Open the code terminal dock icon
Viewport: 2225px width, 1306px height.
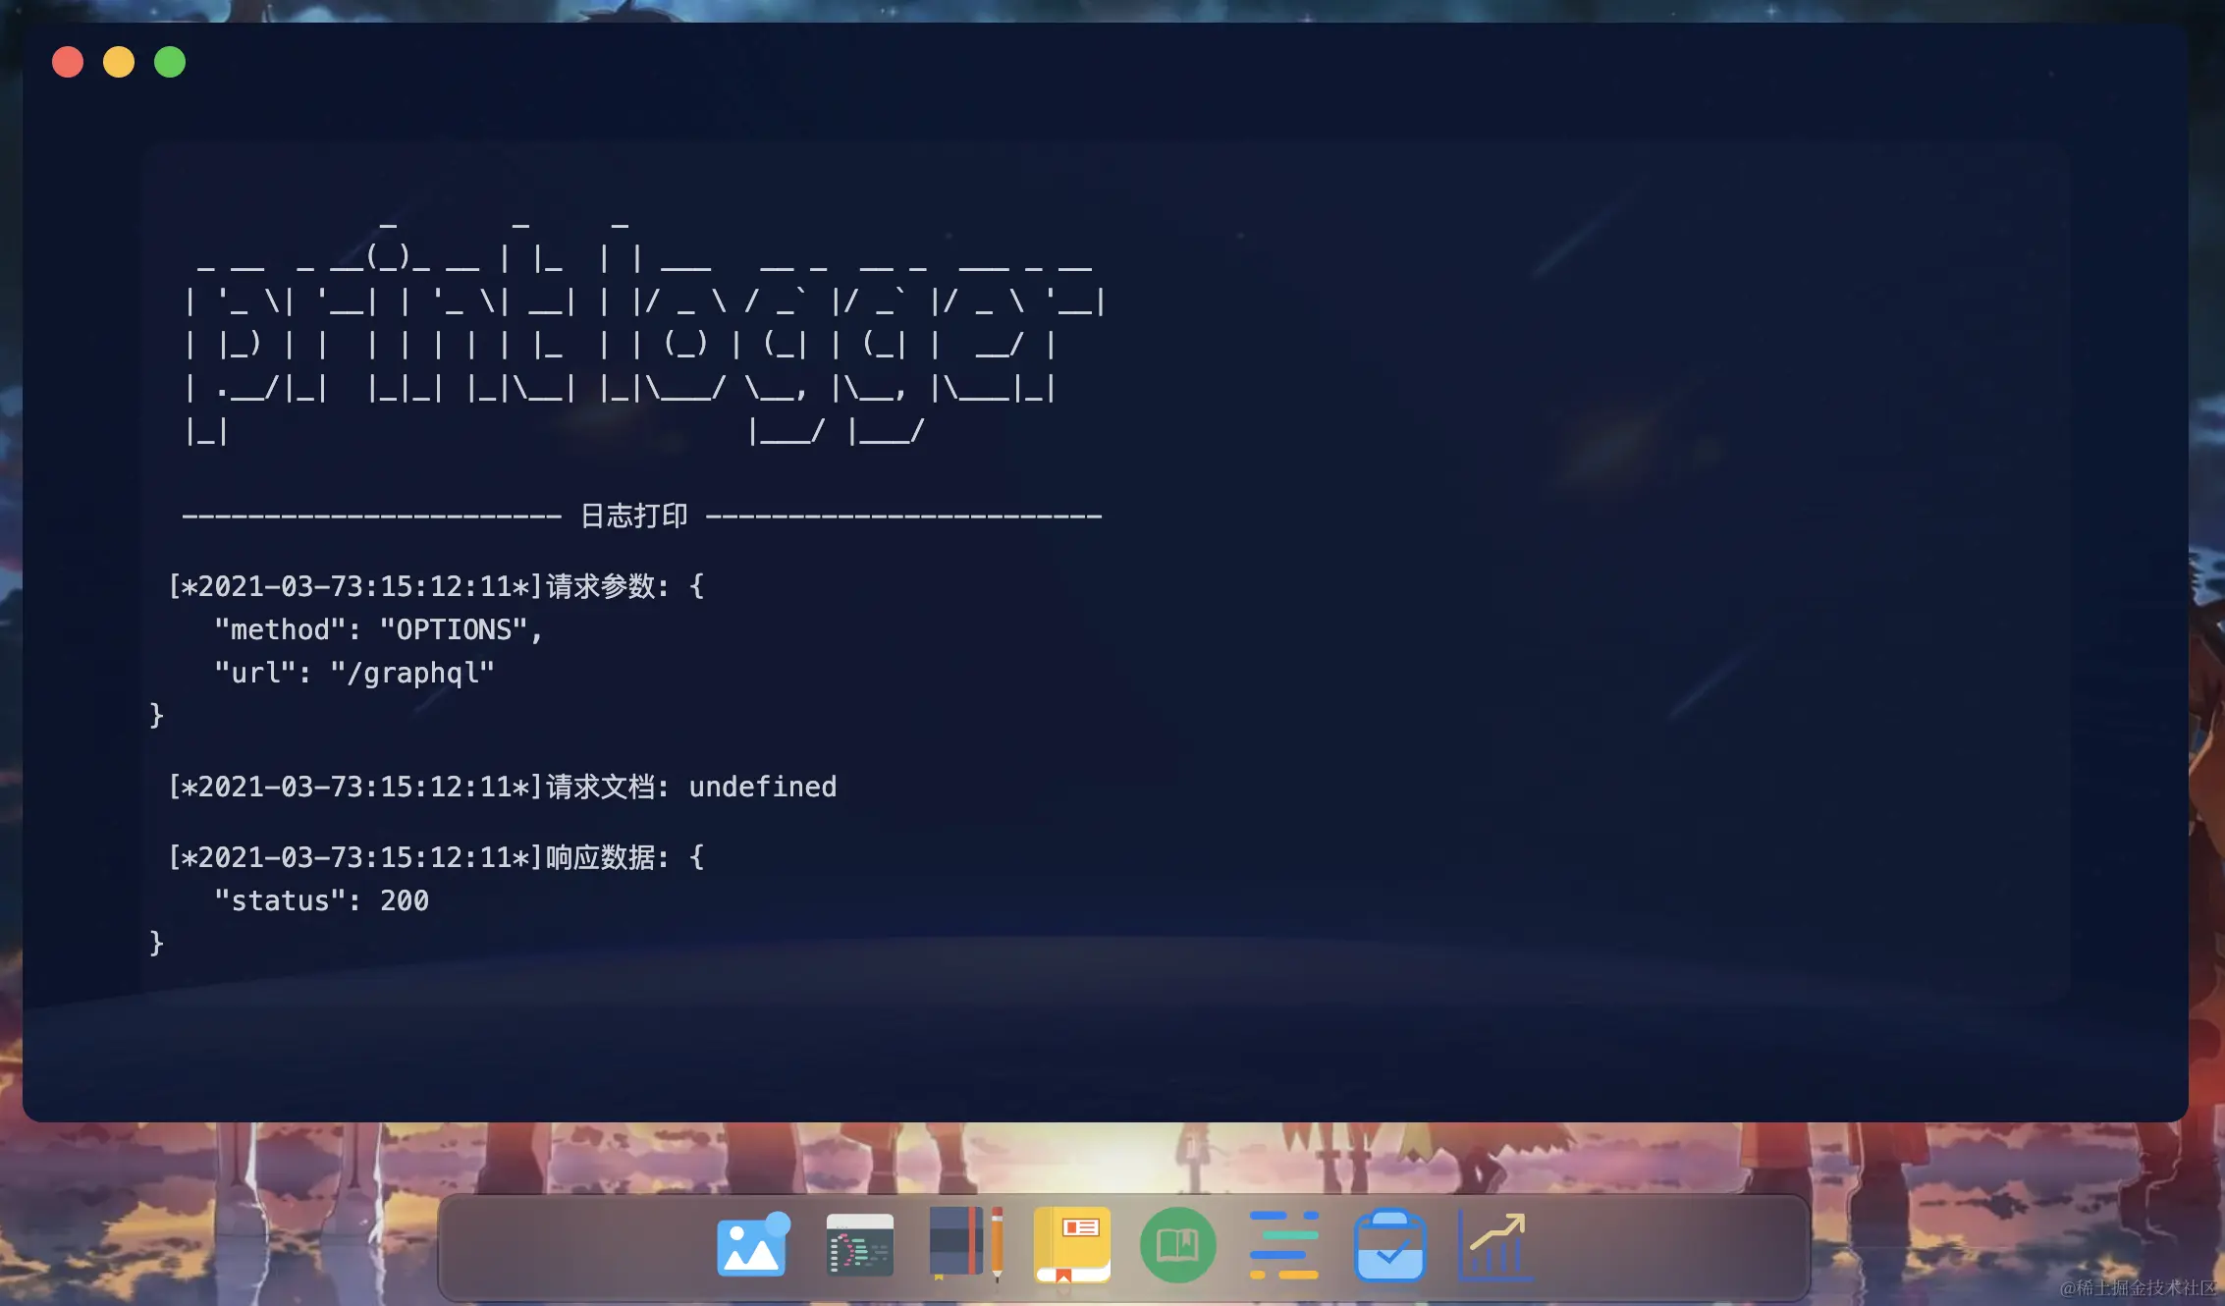[859, 1246]
